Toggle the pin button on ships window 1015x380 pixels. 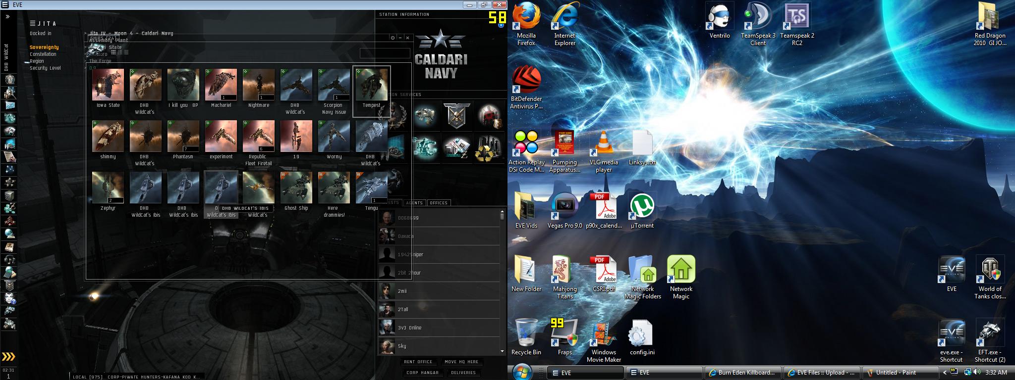coord(393,38)
